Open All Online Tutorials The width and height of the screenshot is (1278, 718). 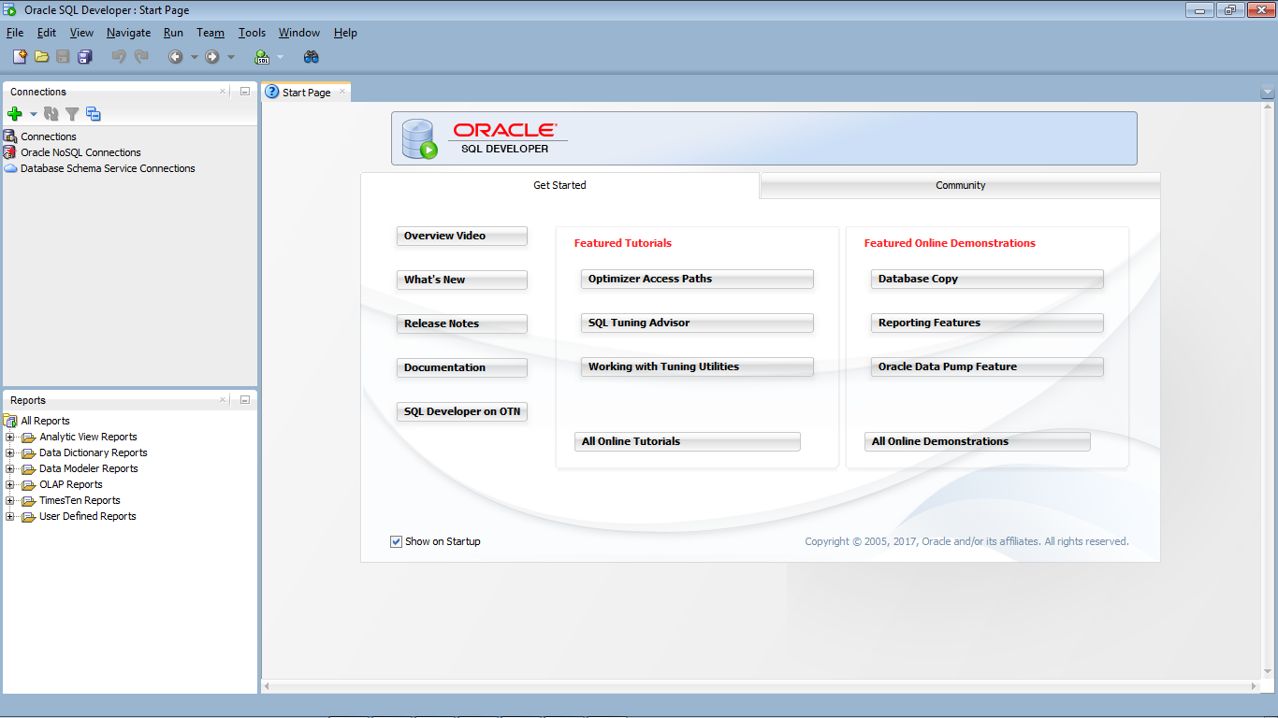(687, 440)
